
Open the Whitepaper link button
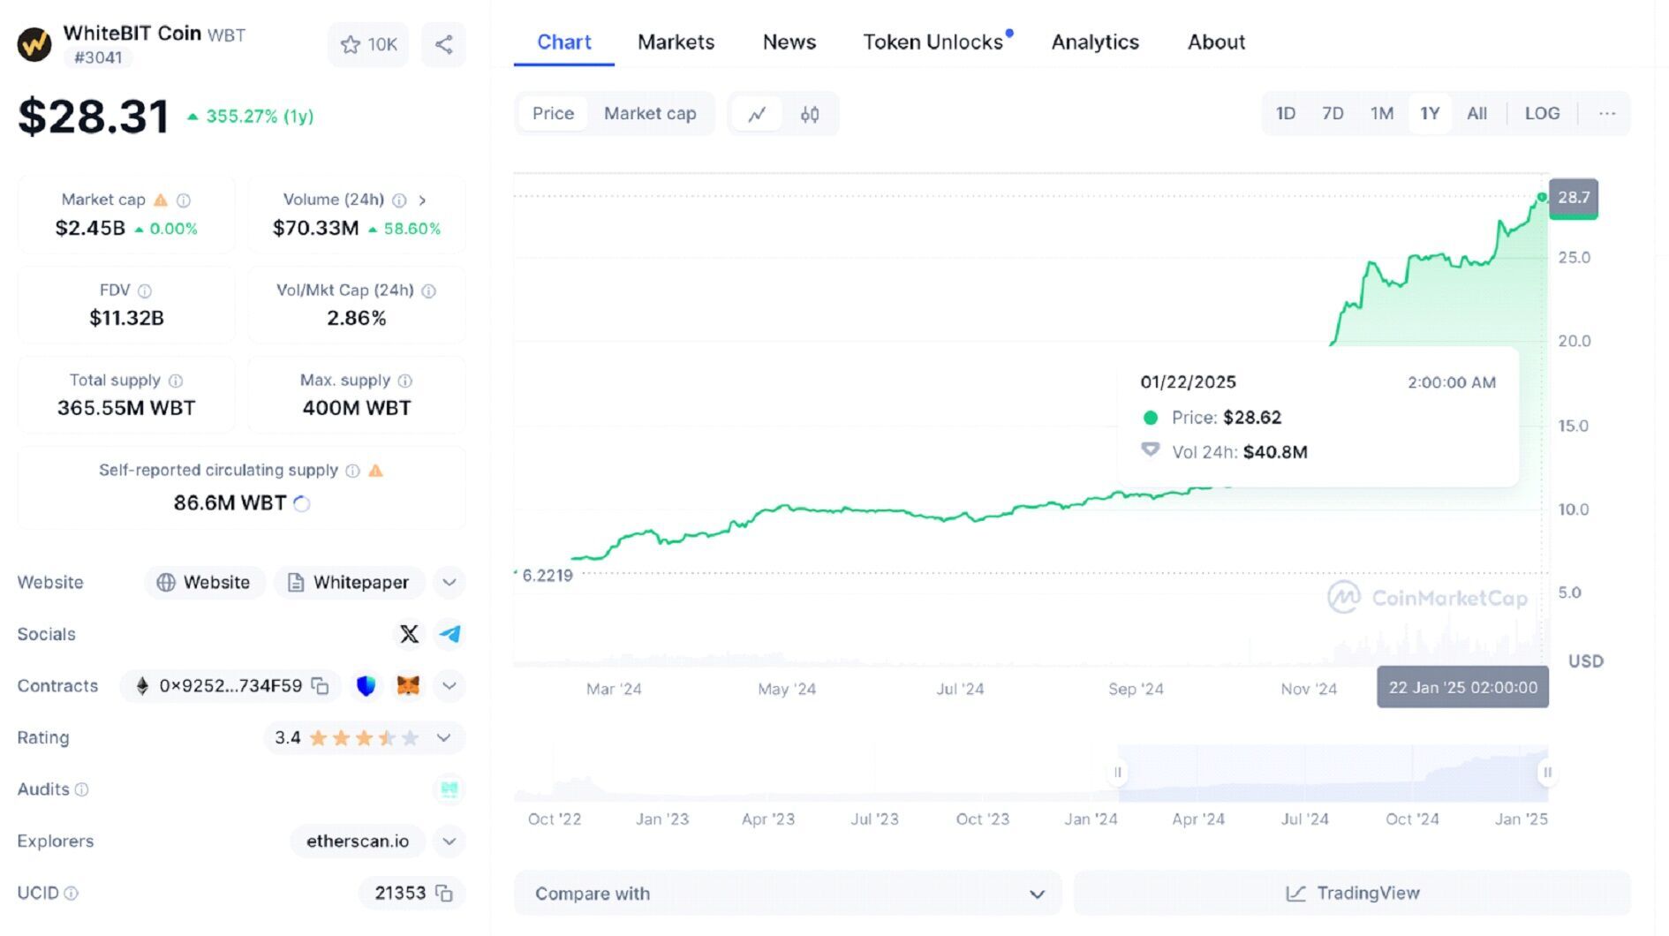coord(349,583)
